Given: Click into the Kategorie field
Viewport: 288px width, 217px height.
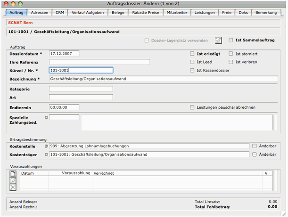Looking at the screenshot, I should (x=81, y=88).
